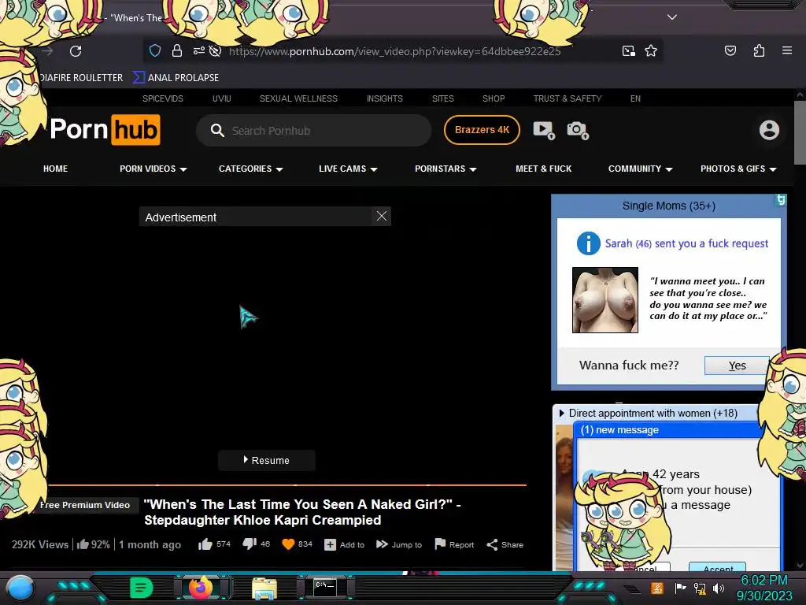Open the user account avatar icon
This screenshot has height=605, width=806.
point(769,130)
